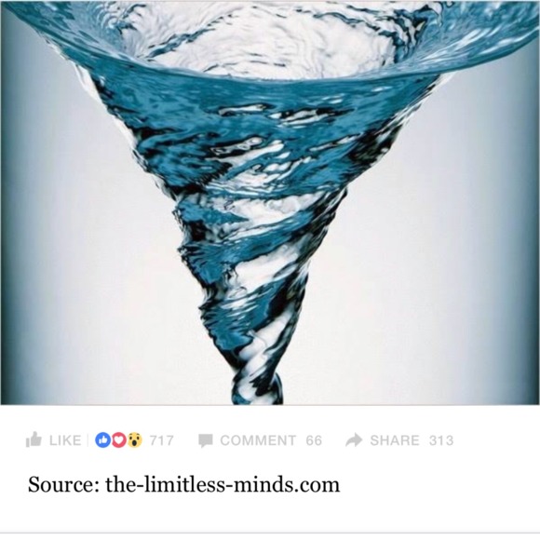Click the wide swirling rim in photo
540x540 pixels.
coord(270,41)
